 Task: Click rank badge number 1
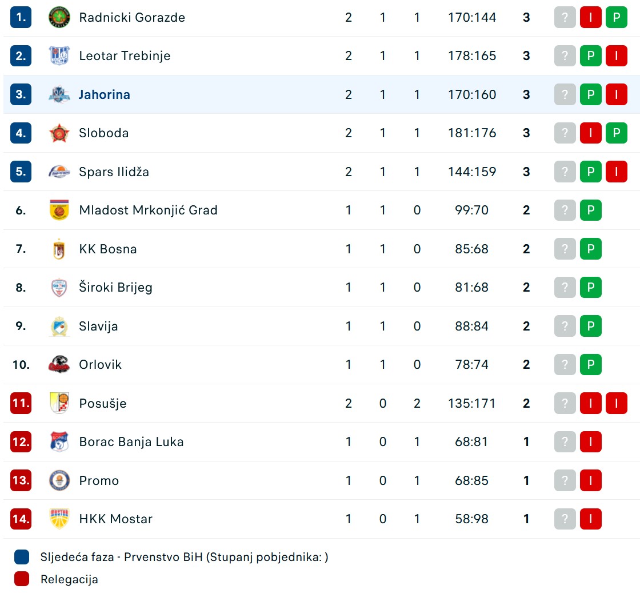(21, 17)
